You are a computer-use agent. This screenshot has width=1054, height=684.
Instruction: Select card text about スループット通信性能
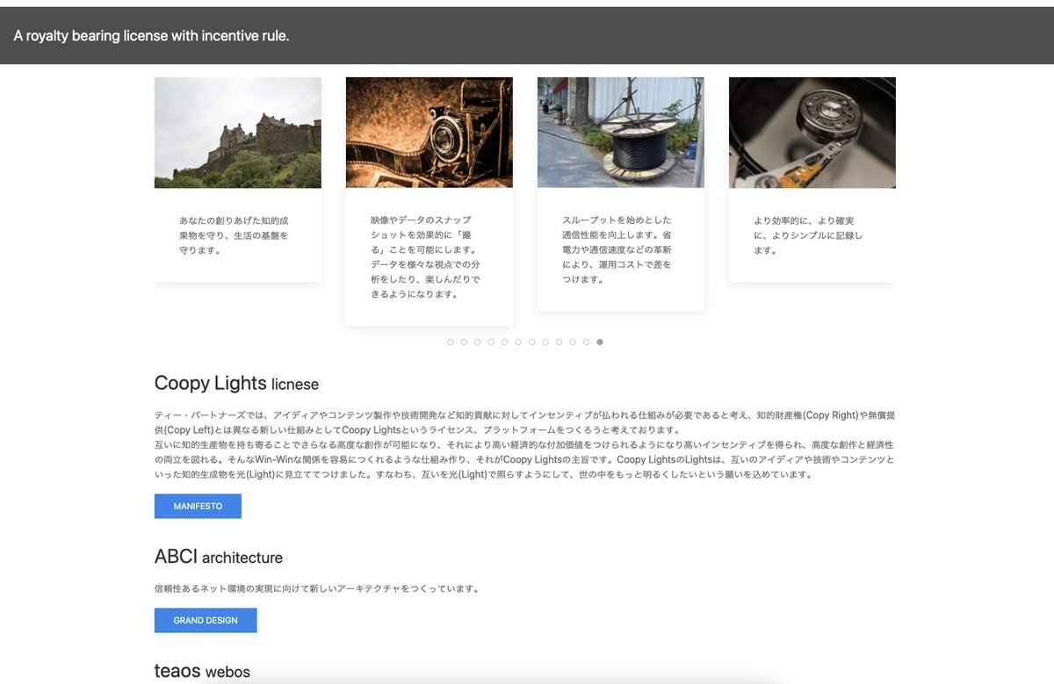[x=617, y=249]
